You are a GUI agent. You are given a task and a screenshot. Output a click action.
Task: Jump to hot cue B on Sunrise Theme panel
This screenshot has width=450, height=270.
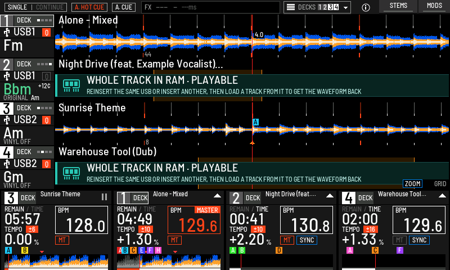click(25, 250)
